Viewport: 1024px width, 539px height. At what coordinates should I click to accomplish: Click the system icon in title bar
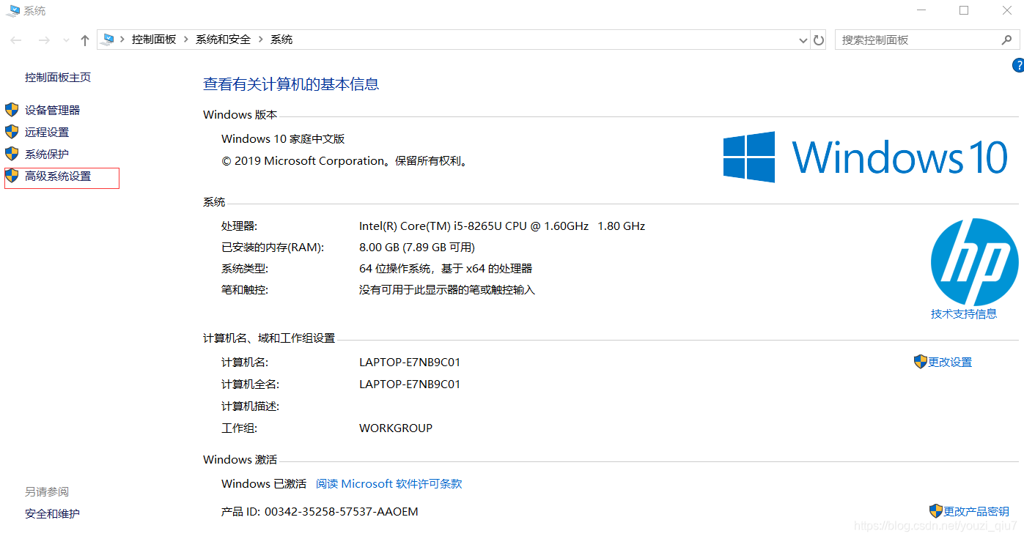[x=13, y=10]
